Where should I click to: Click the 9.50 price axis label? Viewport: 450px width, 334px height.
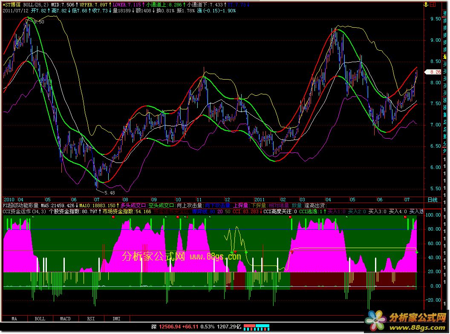coord(436,19)
